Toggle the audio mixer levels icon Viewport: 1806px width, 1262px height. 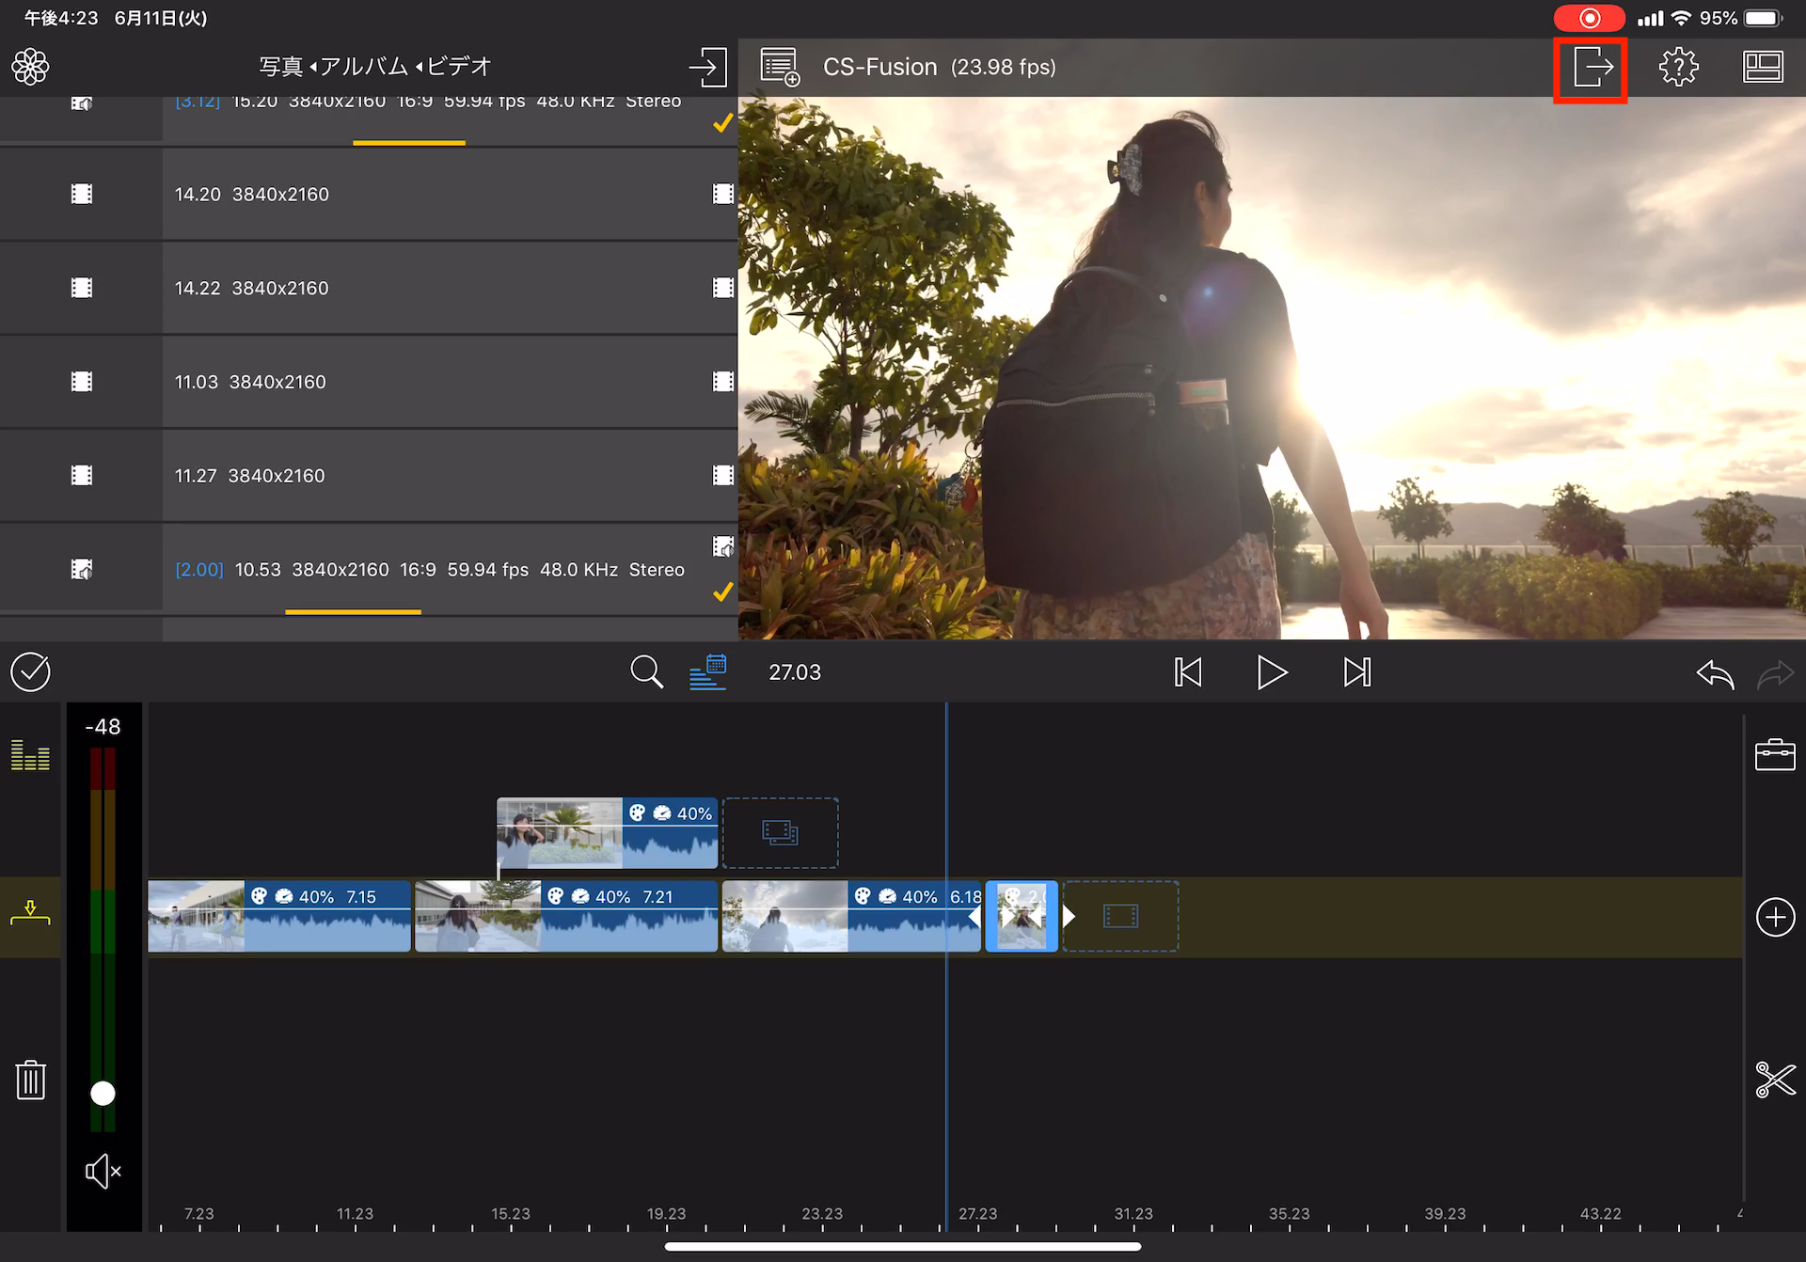[x=30, y=755]
